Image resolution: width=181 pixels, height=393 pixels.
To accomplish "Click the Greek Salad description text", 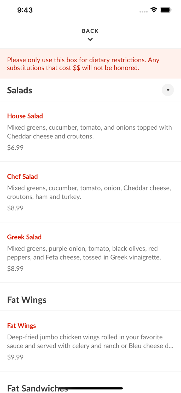I will (x=84, y=253).
